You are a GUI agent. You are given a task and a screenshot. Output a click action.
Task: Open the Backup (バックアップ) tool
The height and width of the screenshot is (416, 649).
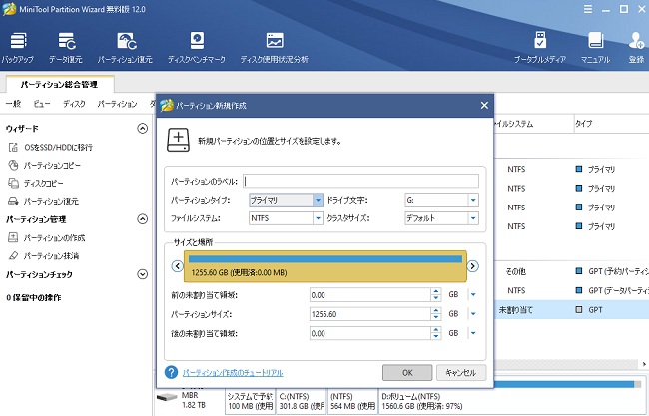point(17,48)
